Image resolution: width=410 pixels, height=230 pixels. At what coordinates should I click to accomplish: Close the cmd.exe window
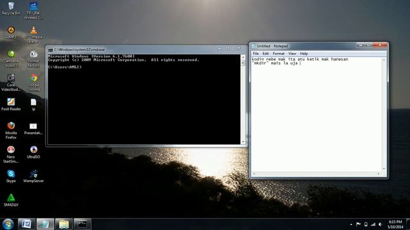238,49
